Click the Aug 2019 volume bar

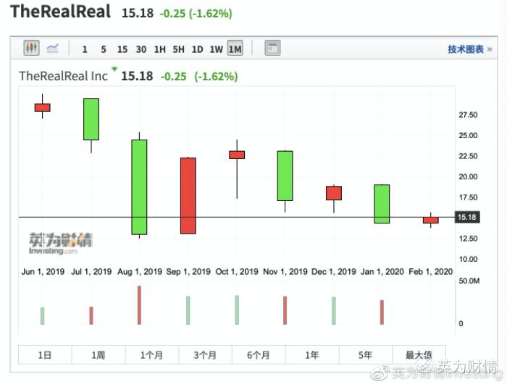point(139,305)
